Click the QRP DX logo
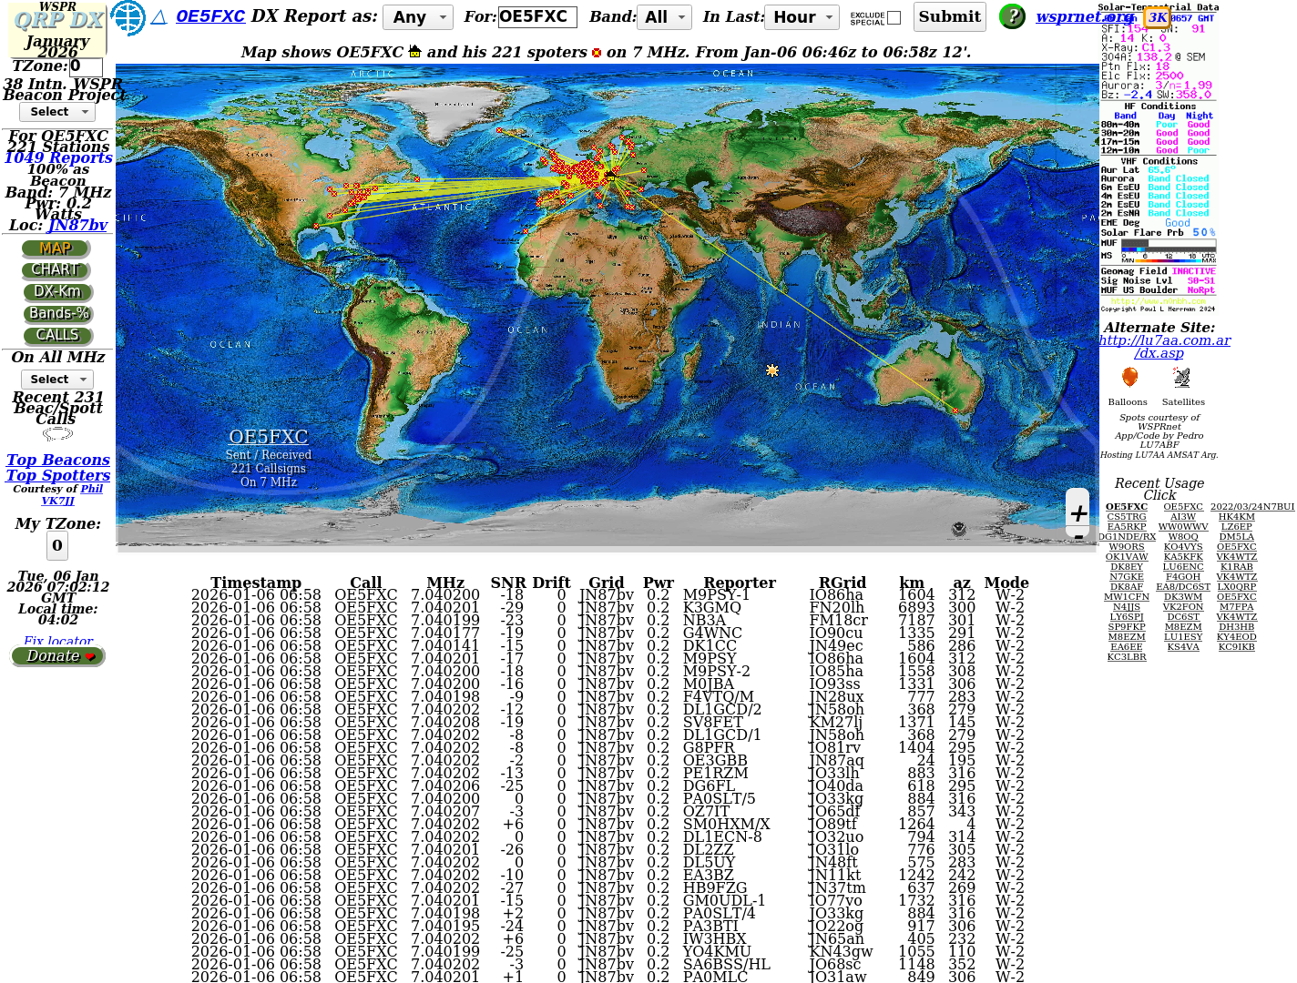Screen dimensions: 1297x983 [x=58, y=20]
